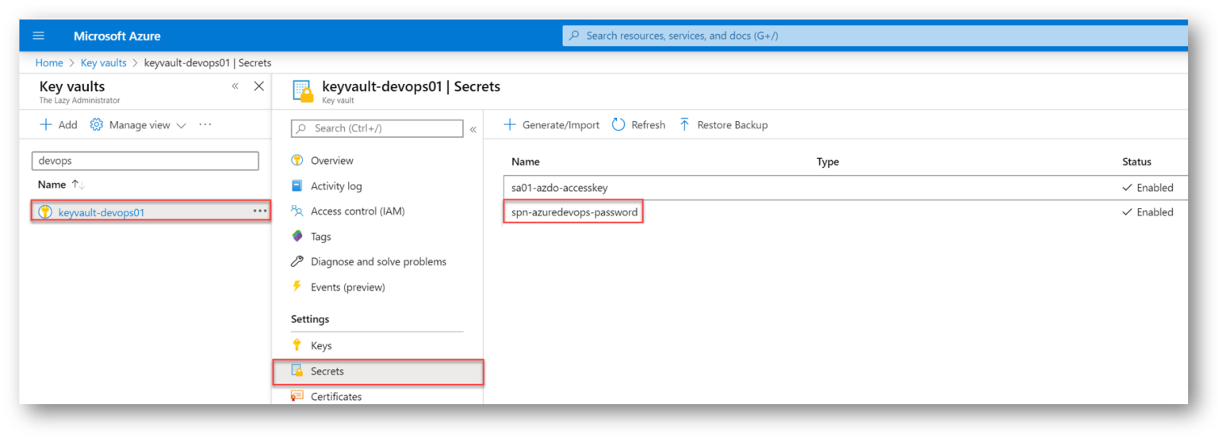Click the Refresh icon in toolbar

[619, 124]
